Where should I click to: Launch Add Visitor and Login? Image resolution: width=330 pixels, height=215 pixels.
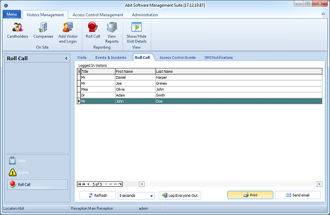point(68,33)
